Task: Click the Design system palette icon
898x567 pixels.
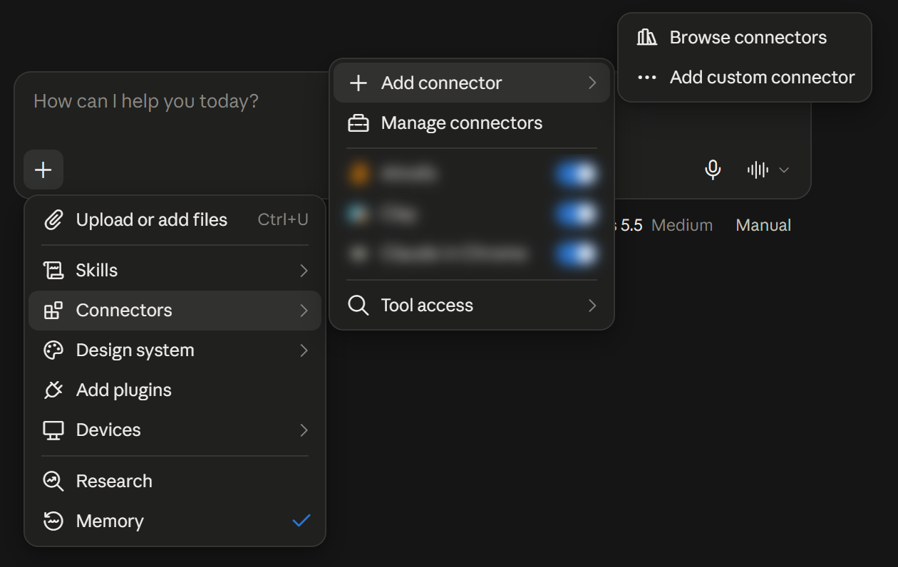Action: tap(53, 350)
